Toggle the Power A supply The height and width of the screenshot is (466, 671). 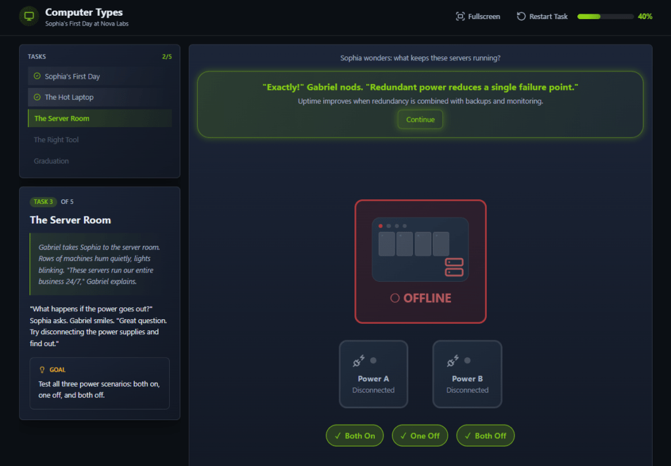[x=374, y=374]
